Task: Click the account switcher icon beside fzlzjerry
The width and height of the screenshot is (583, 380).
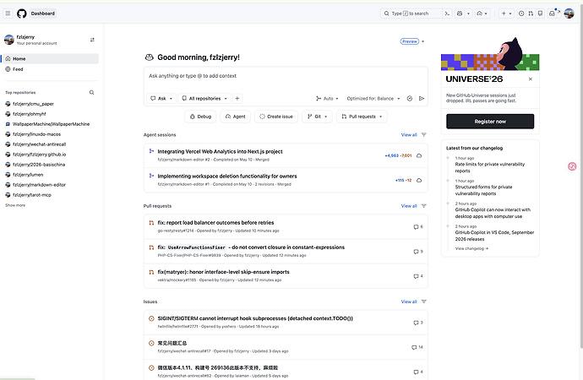Action: click(x=92, y=40)
